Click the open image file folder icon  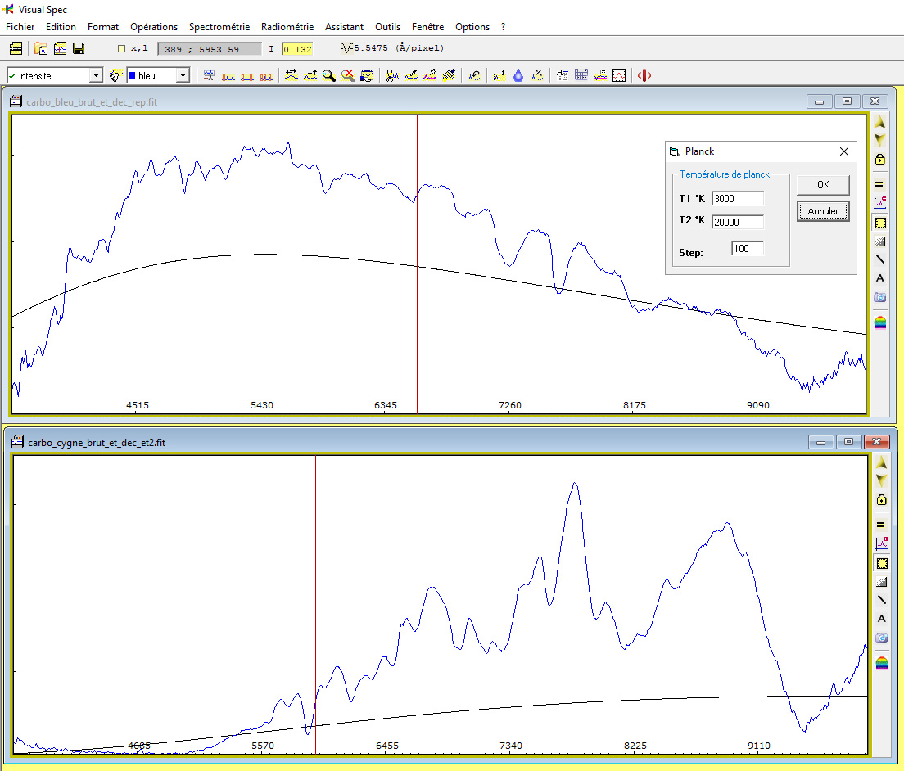click(41, 48)
